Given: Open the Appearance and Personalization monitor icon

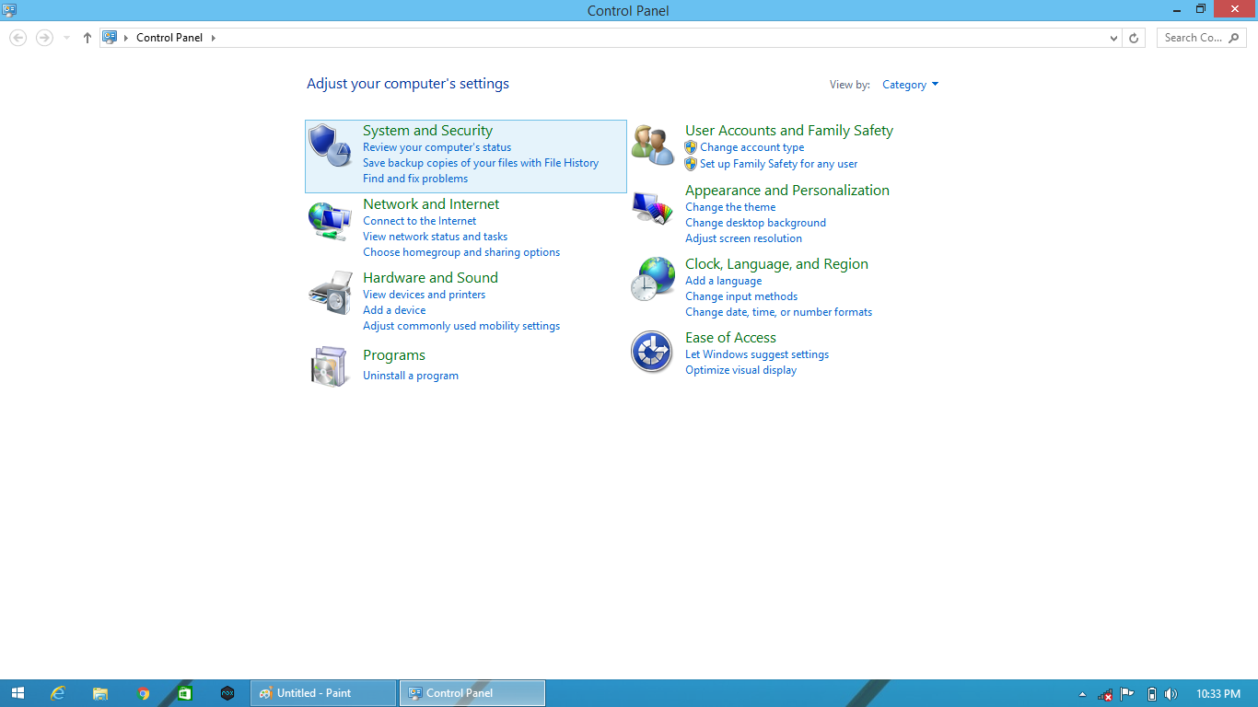Looking at the screenshot, I should point(653,208).
